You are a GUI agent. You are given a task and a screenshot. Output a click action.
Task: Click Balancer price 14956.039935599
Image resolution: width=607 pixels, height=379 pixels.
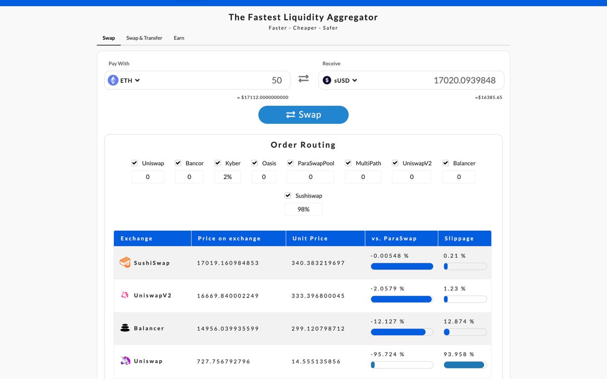pos(228,328)
